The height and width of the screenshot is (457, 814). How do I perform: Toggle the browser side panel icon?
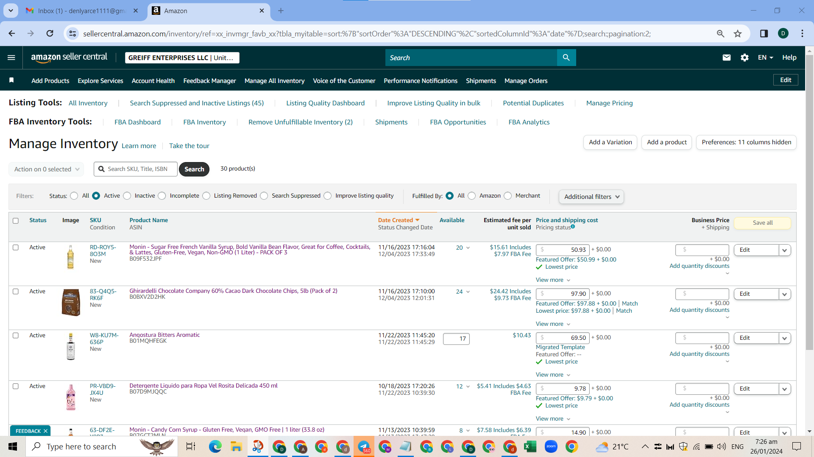tap(764, 33)
